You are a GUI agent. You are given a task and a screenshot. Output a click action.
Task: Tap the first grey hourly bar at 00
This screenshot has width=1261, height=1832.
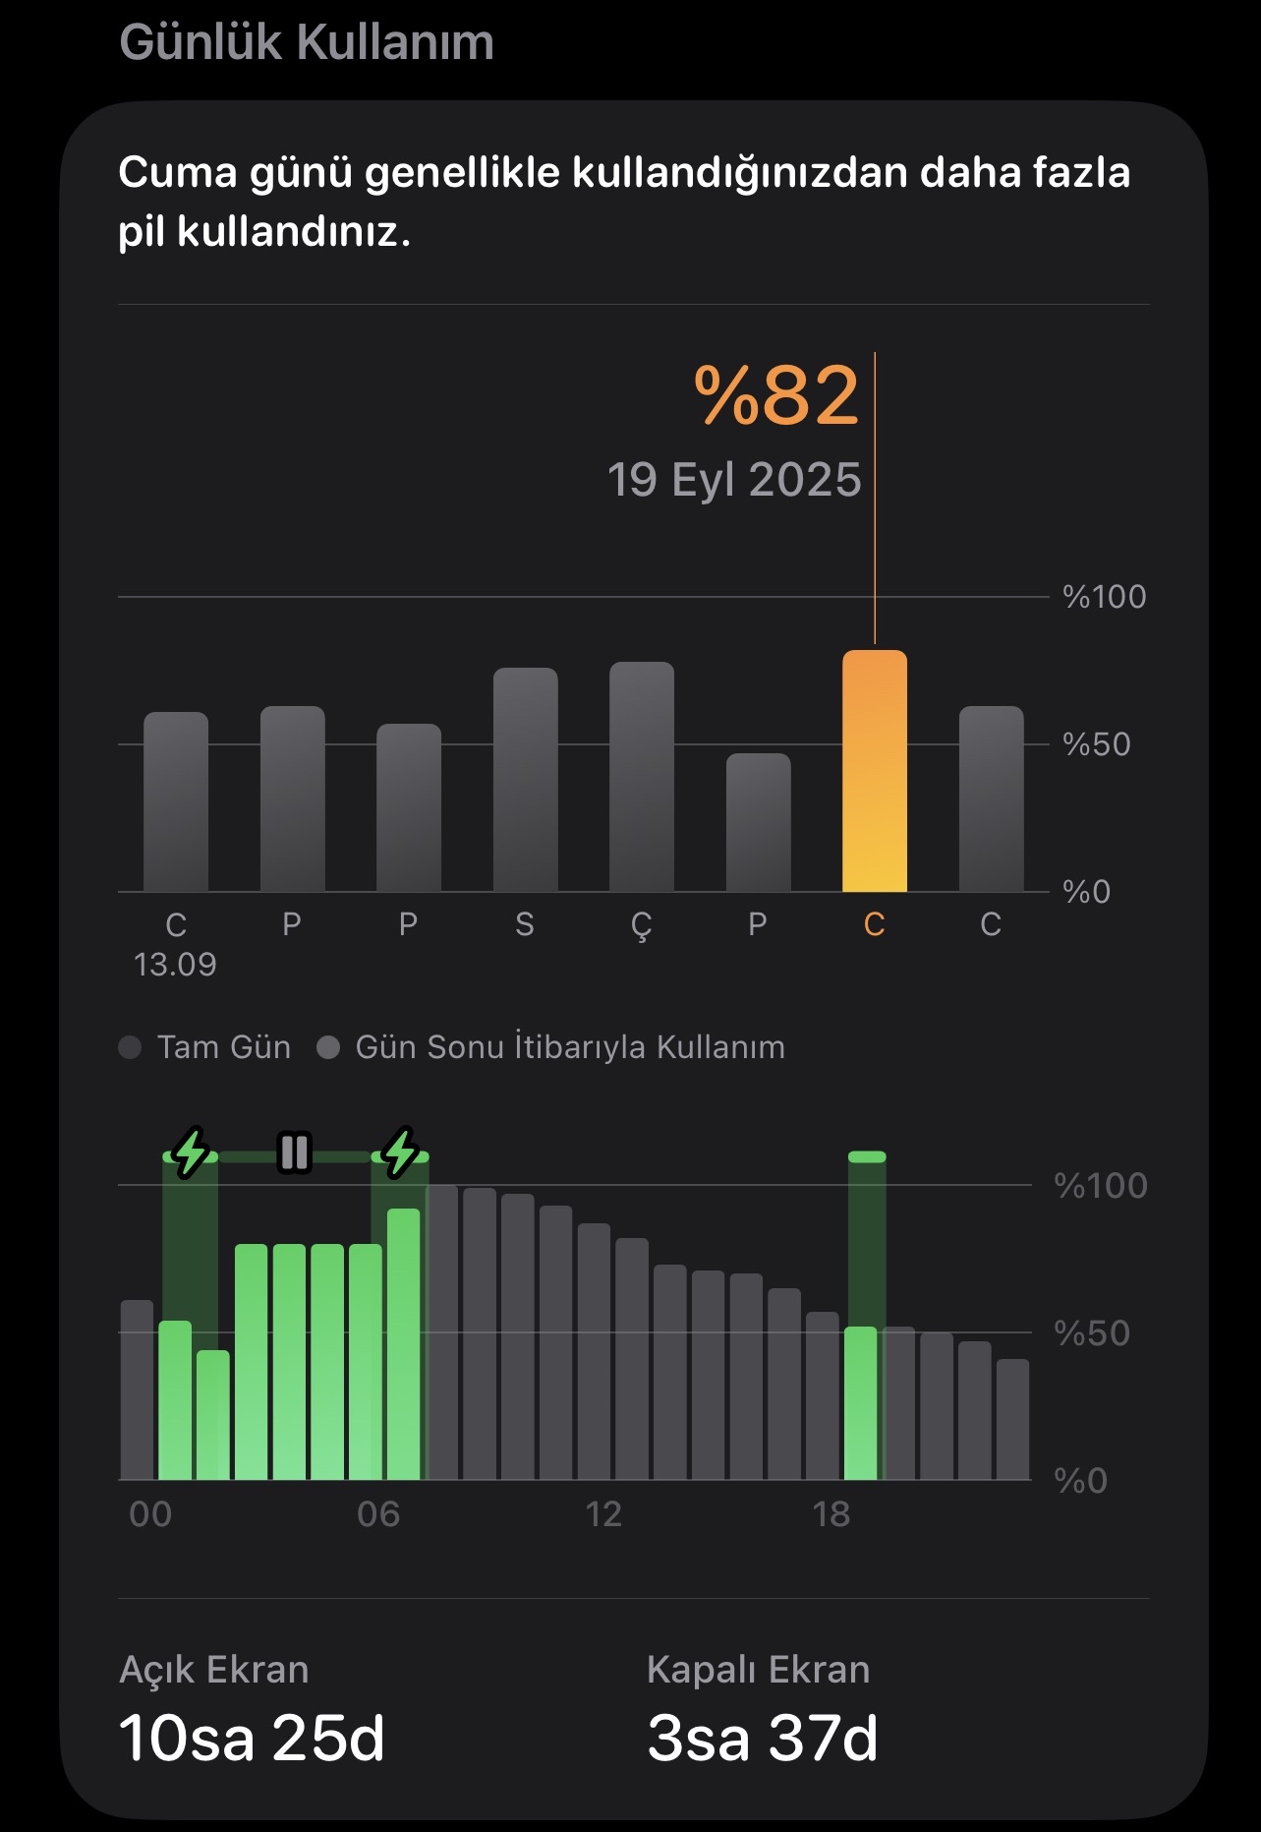[x=137, y=1389]
